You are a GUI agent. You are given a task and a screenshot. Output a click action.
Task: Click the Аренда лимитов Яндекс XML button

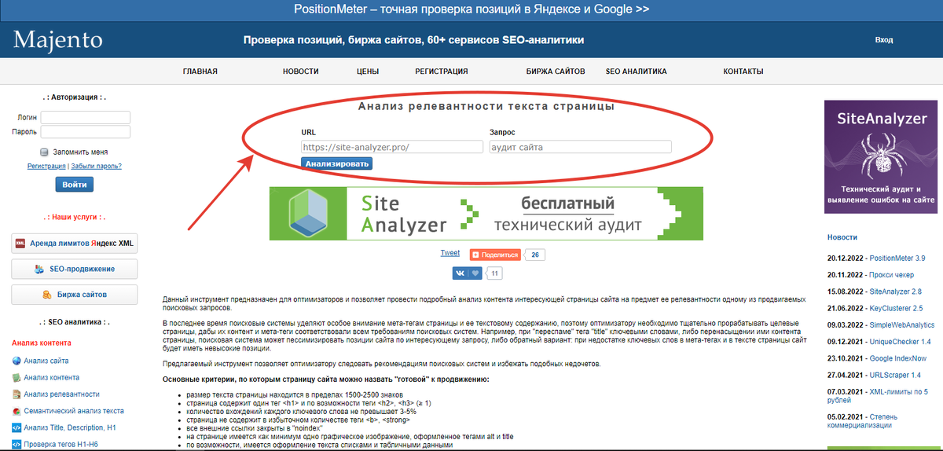(x=75, y=244)
